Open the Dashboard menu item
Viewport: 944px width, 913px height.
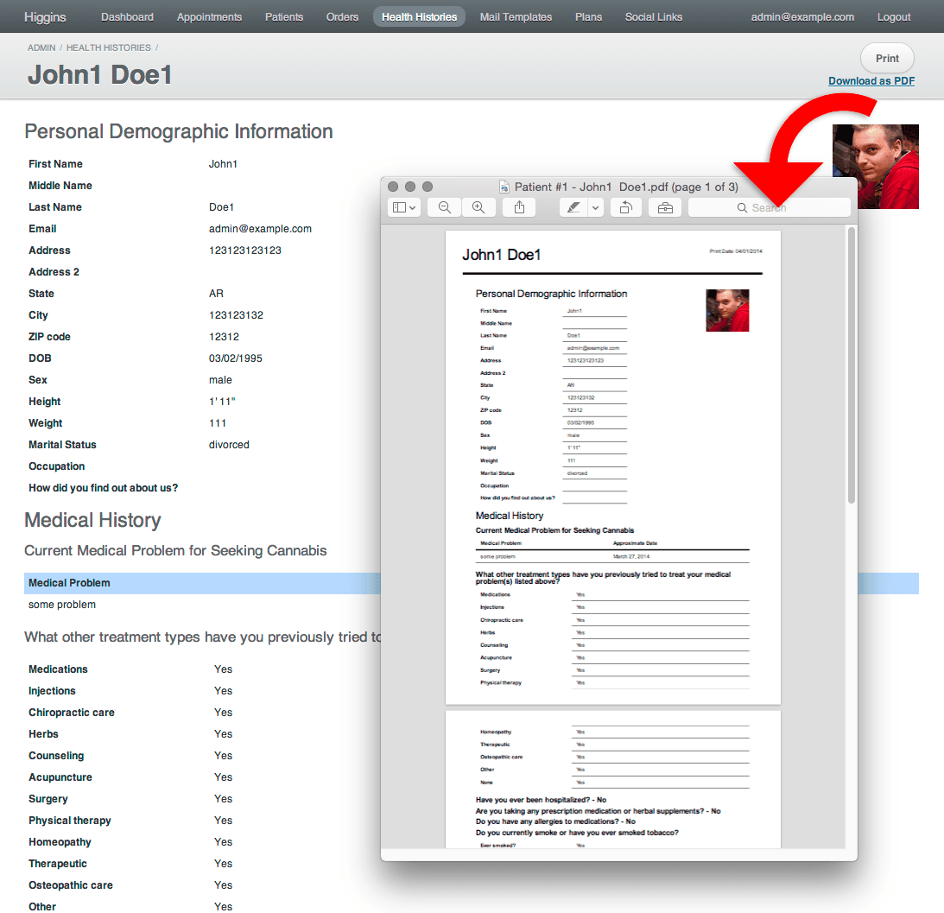(127, 17)
